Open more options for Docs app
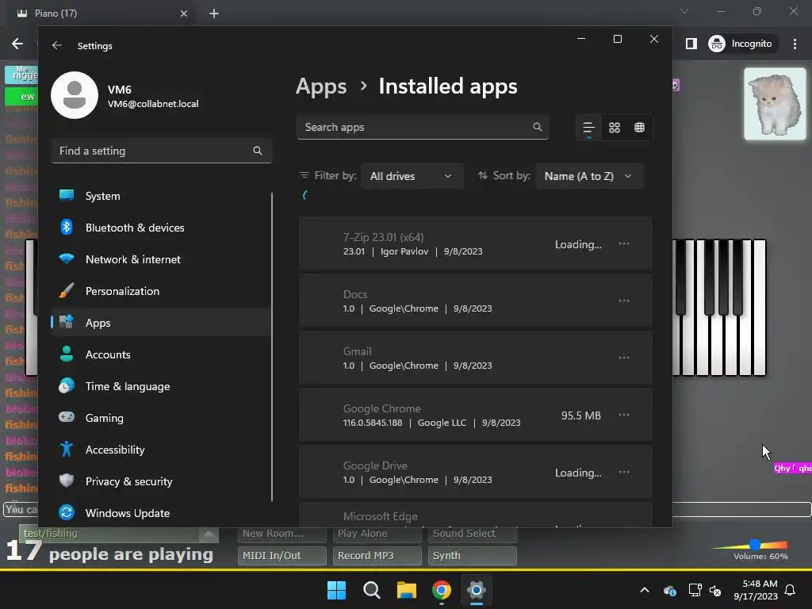The height and width of the screenshot is (609, 812). pyautogui.click(x=624, y=301)
